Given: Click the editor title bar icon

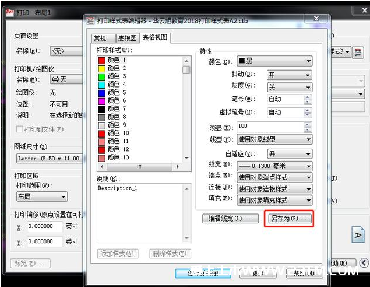Looking at the screenshot, I should pyautogui.click(x=91, y=21).
